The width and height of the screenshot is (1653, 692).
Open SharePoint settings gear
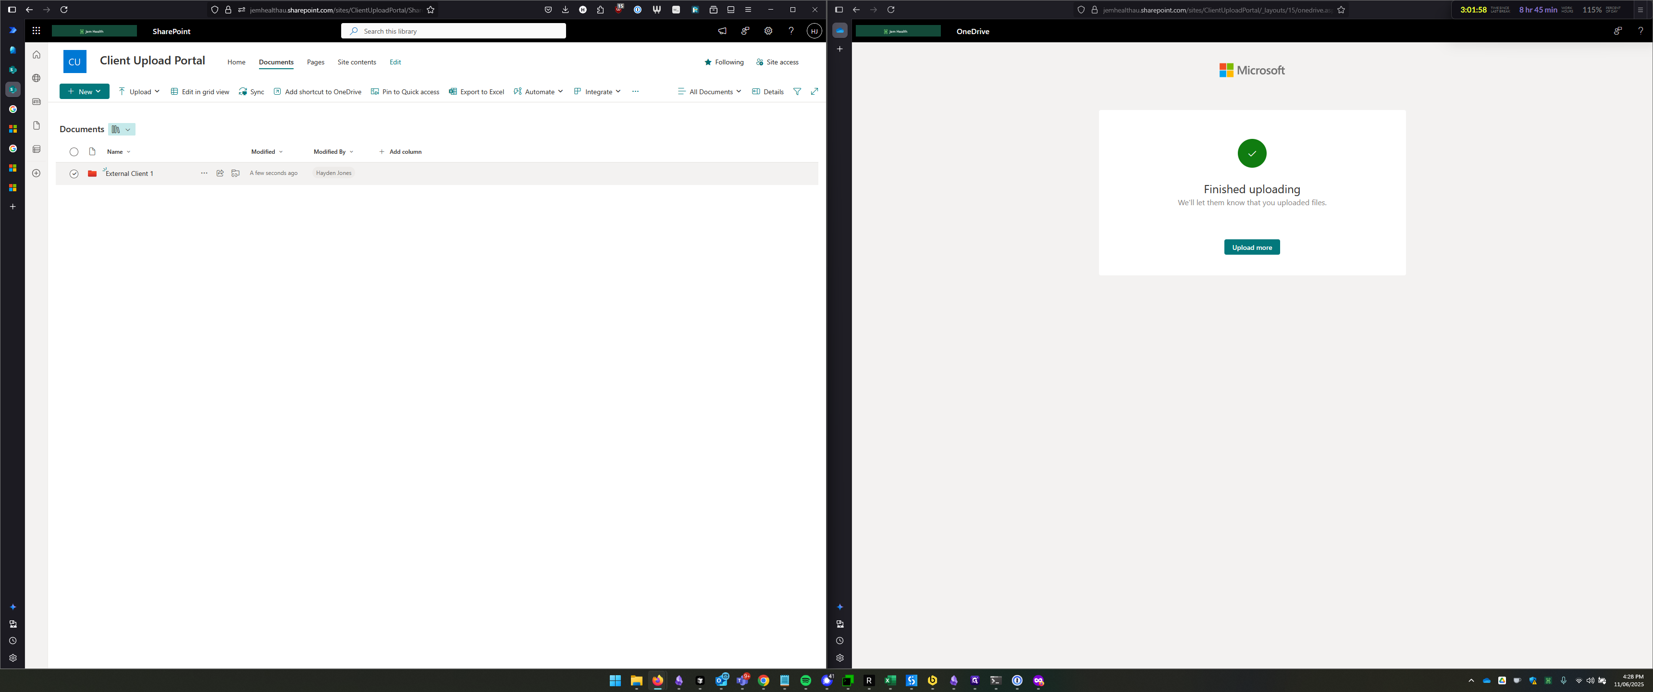click(x=768, y=31)
